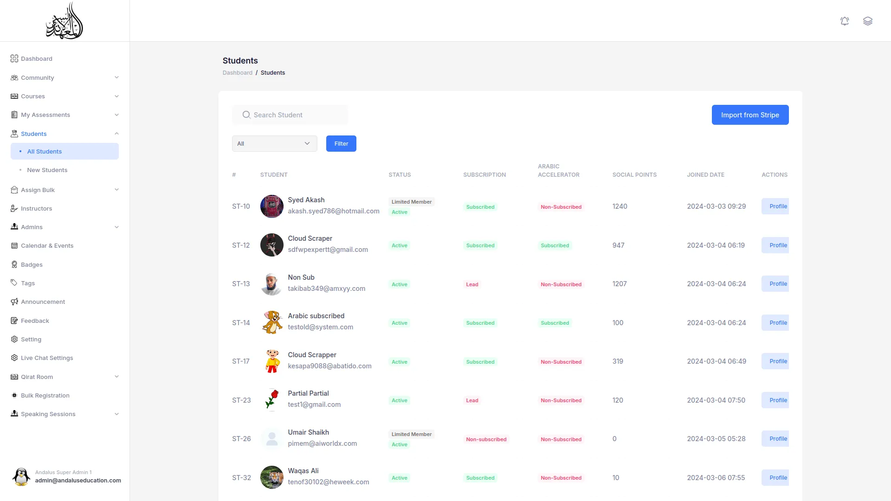This screenshot has width=891, height=501.
Task: Select New Students submenu item
Action: pos(47,170)
